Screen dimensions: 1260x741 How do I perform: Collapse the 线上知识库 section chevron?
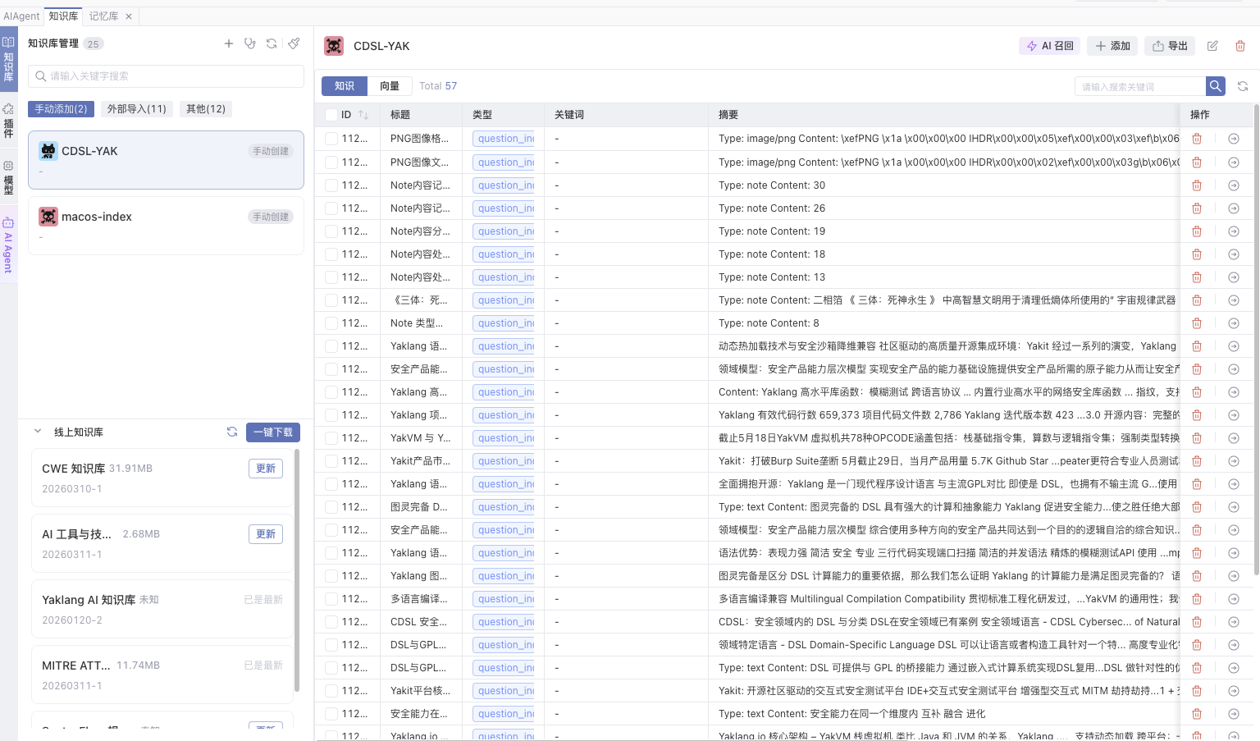pos(38,432)
